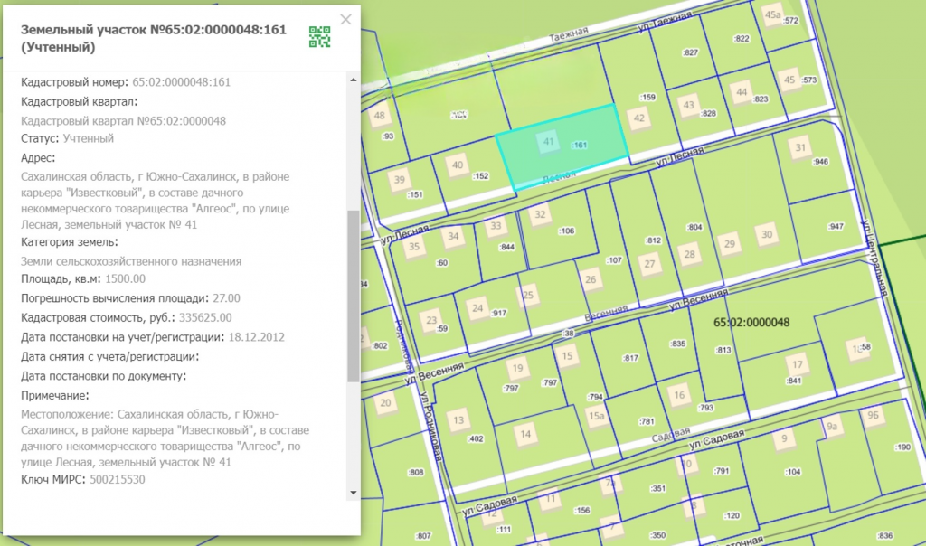Viewport: 926px width, 546px height.
Task: Click house marker 15 on map
Action: point(567,356)
